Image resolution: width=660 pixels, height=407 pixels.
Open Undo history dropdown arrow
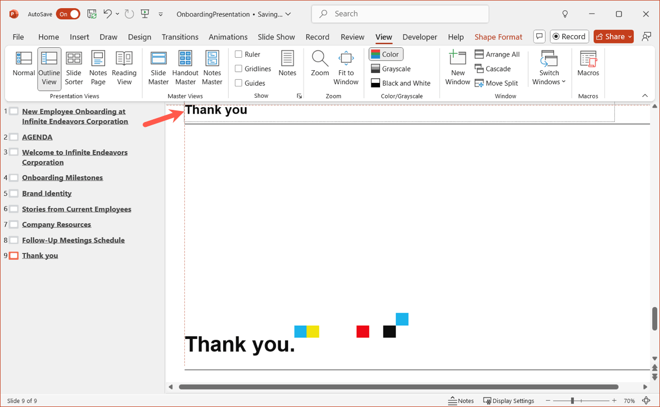click(117, 14)
